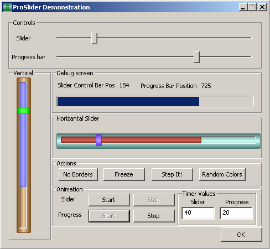The height and width of the screenshot is (249, 270).
Task: Stop the Progress animation
Action: coord(154,216)
